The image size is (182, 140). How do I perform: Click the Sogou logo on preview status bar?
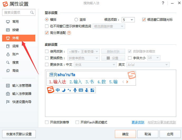point(51,90)
